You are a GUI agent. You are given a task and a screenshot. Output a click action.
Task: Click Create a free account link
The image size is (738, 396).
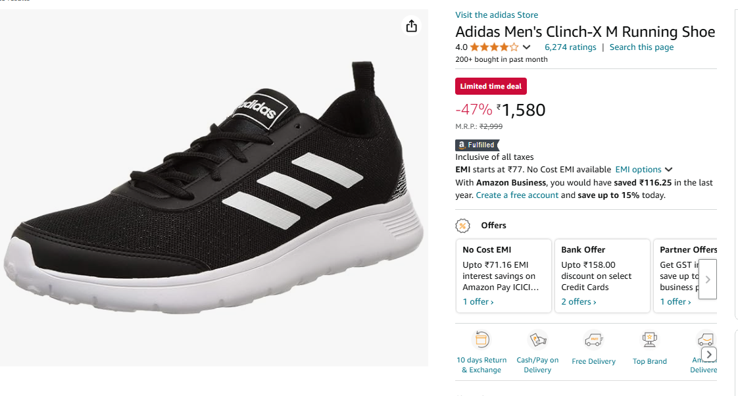click(x=517, y=195)
